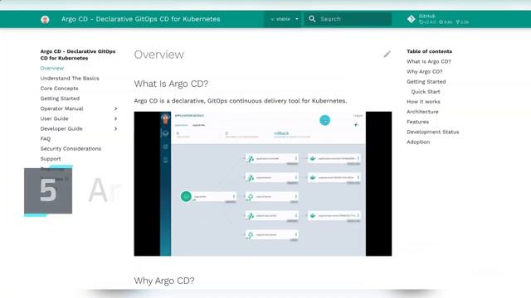The width and height of the screenshot is (531, 298).
Task: Open the GitHub repository icon
Action: pyautogui.click(x=412, y=19)
